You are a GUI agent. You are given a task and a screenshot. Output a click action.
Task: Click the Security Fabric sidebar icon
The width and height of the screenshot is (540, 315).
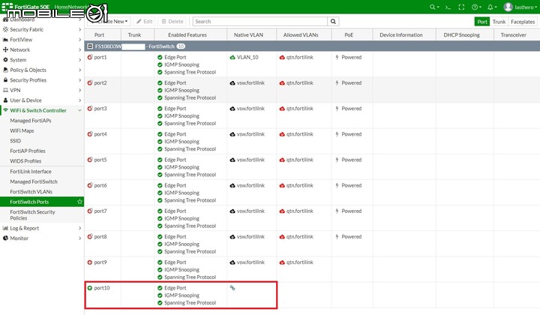(5, 29)
